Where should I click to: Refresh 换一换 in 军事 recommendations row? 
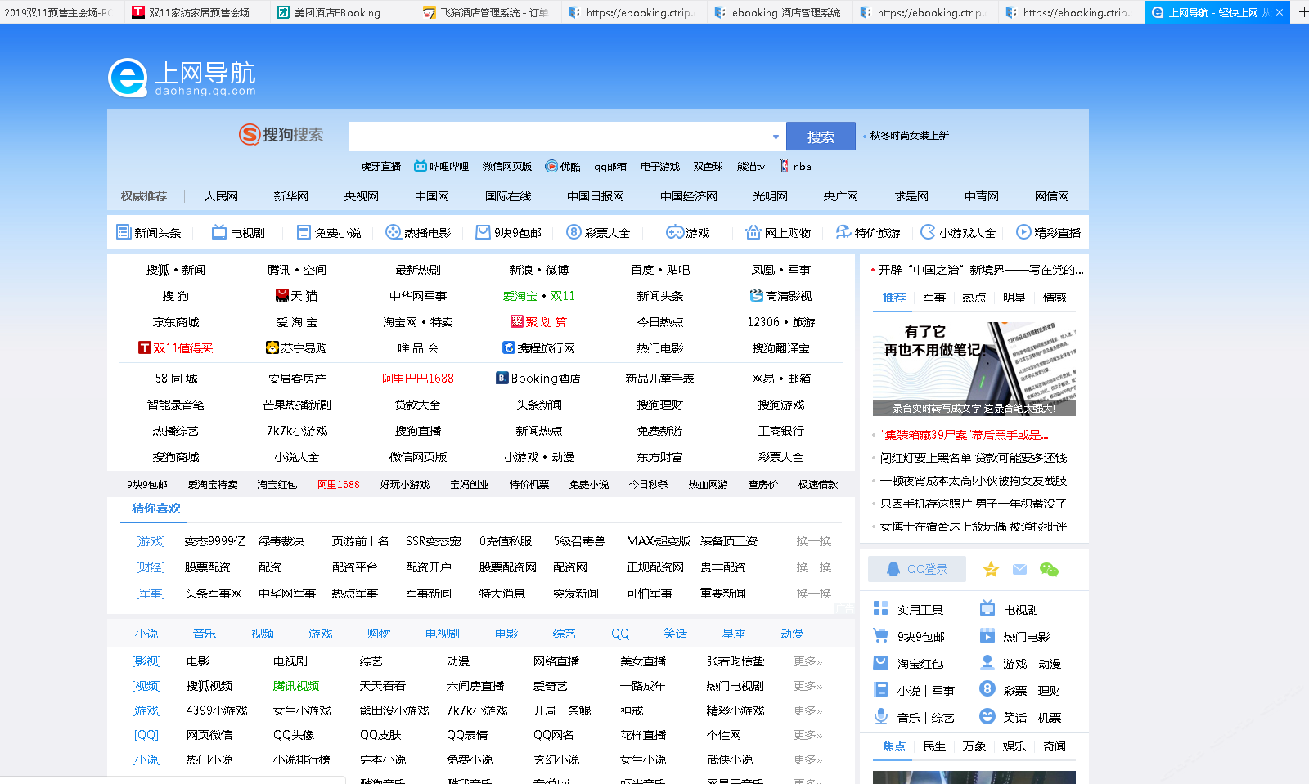[814, 594]
